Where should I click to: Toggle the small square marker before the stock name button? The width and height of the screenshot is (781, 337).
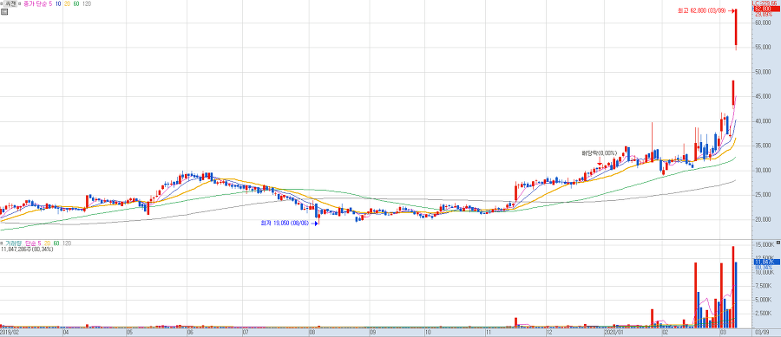2,3
